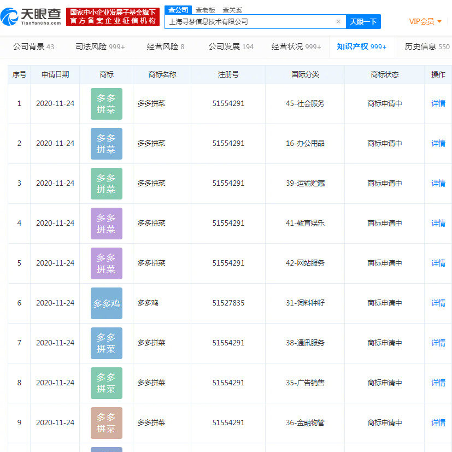The image size is (452, 452).
Task: Click the 商标名称 column header
Action: [162, 75]
